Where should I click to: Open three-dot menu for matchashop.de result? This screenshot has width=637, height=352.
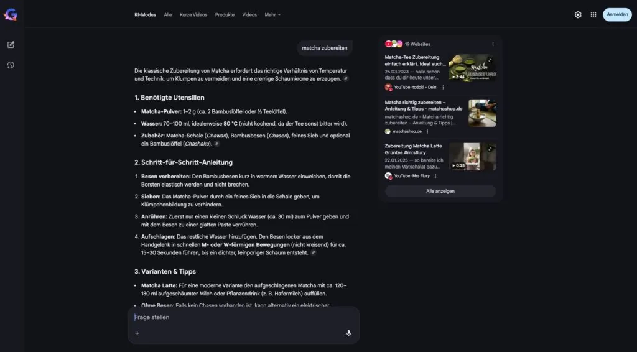point(427,132)
